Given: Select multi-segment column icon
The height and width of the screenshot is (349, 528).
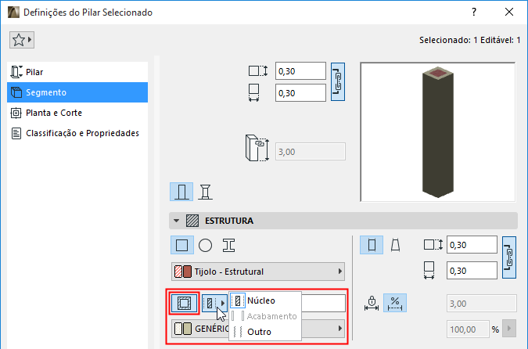Looking at the screenshot, I should pyautogui.click(x=205, y=192).
